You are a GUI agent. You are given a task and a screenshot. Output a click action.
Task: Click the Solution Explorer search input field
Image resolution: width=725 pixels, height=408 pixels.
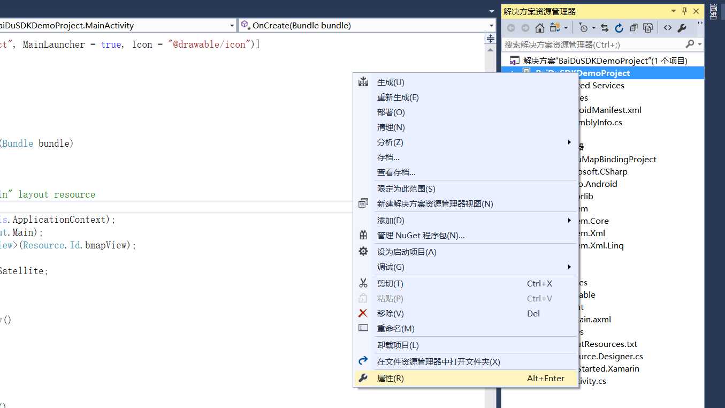593,44
